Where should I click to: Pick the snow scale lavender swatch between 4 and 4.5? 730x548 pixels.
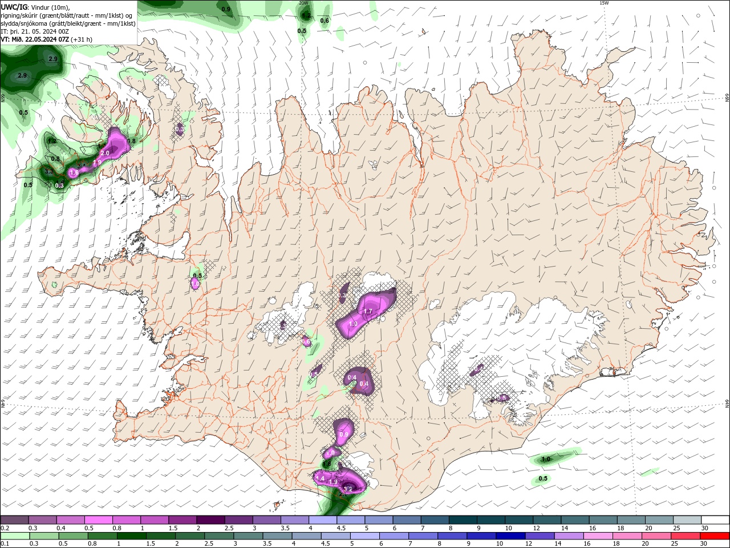click(x=322, y=520)
